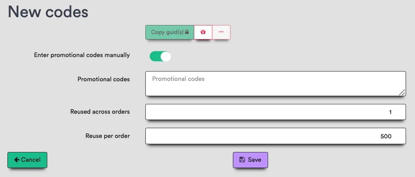Click the red gift icon button
The image size is (415, 177).
pos(203,32)
